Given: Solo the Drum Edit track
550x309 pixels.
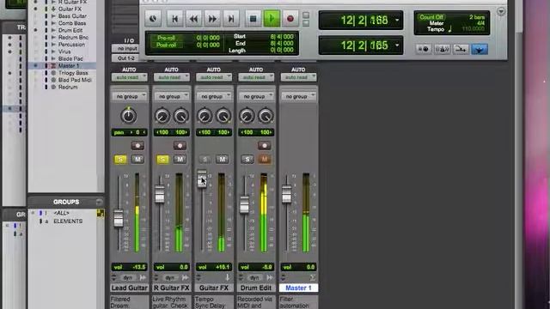Looking at the screenshot, I should tap(247, 160).
